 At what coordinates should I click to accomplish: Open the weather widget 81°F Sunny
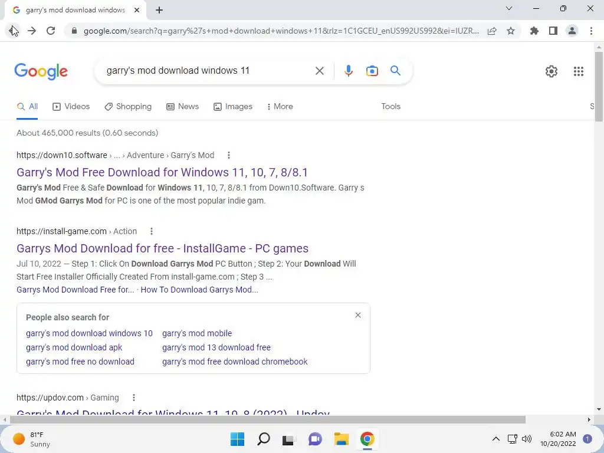32,439
